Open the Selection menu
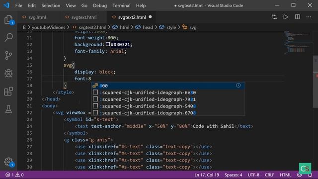This screenshot has width=318, height=179. [51, 5]
